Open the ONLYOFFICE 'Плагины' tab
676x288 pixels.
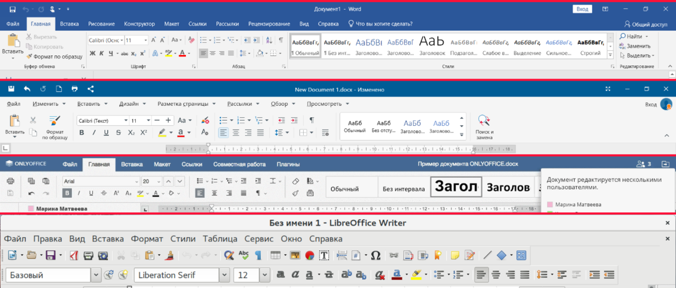point(287,165)
